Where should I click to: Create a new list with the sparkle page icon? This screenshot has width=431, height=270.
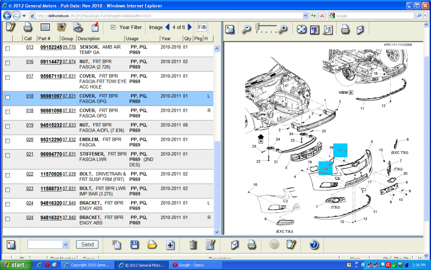(116, 245)
